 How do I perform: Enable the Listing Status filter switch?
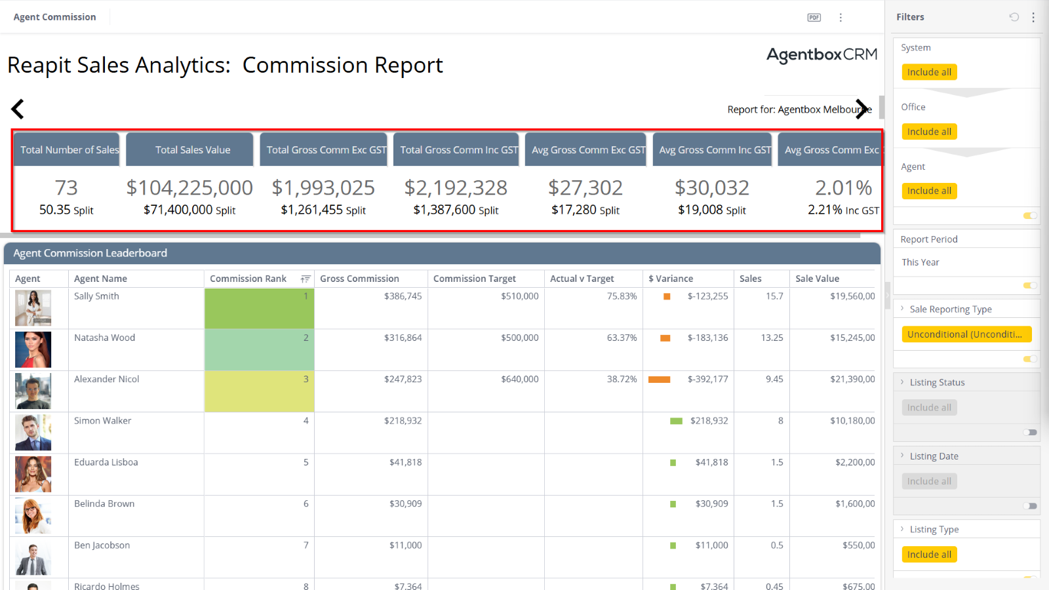[x=1030, y=432]
